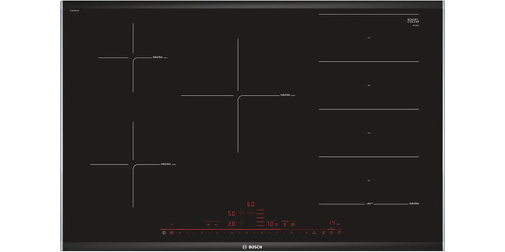
Task: Click the top-left burner's induction label
Action: (x=157, y=57)
